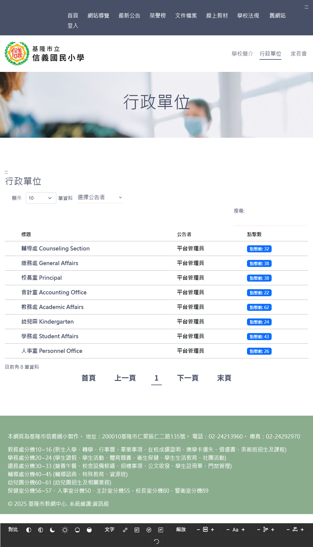Open 線上教材 menu item

(217, 16)
